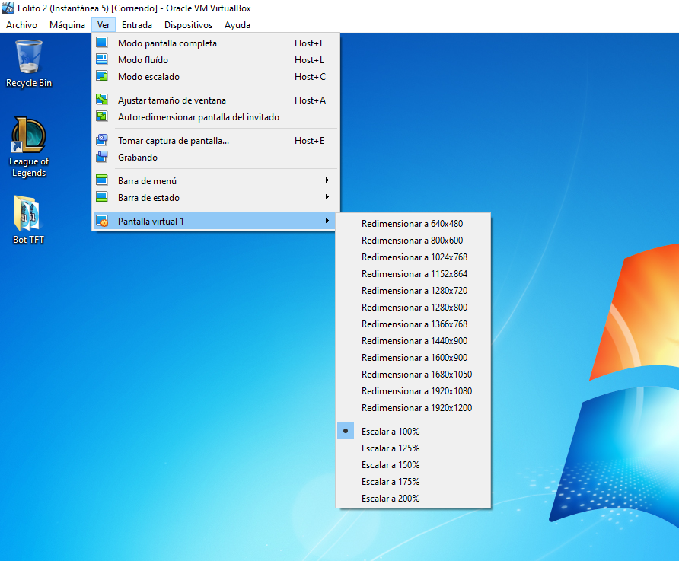This screenshot has height=561, width=679.
Task: Click the Tomar captura de pantalla icon
Action: click(102, 141)
